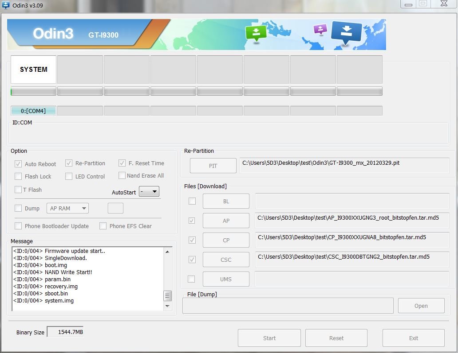
Task: Minimize the Odin3 window
Action: coord(408,4)
